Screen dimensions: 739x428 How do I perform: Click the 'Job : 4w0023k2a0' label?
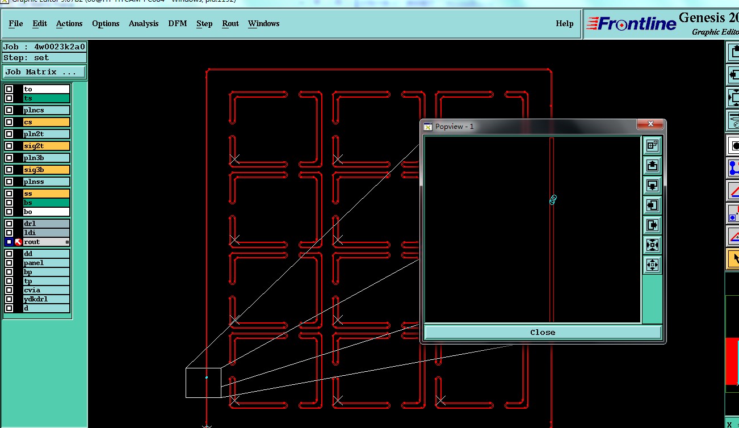pos(44,47)
